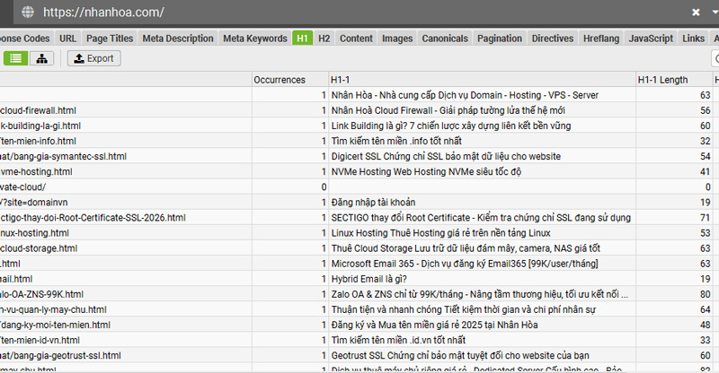The height and width of the screenshot is (373, 719).
Task: Open the Meta Keywords tab
Action: pyautogui.click(x=255, y=39)
